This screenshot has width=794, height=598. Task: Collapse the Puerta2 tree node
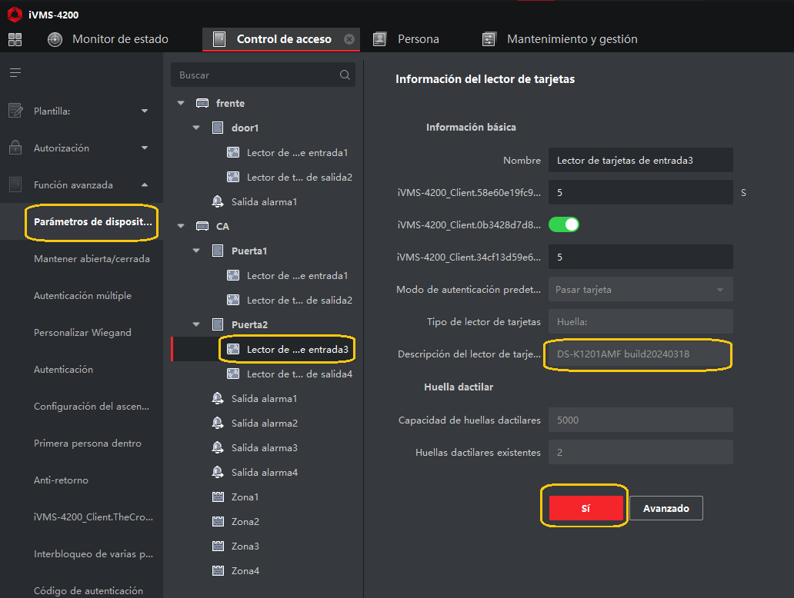point(196,324)
